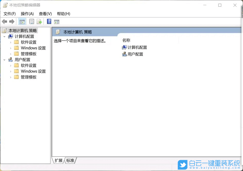The width and height of the screenshot is (243, 171).
Task: Click the 名称 column header
Action: (x=126, y=40)
